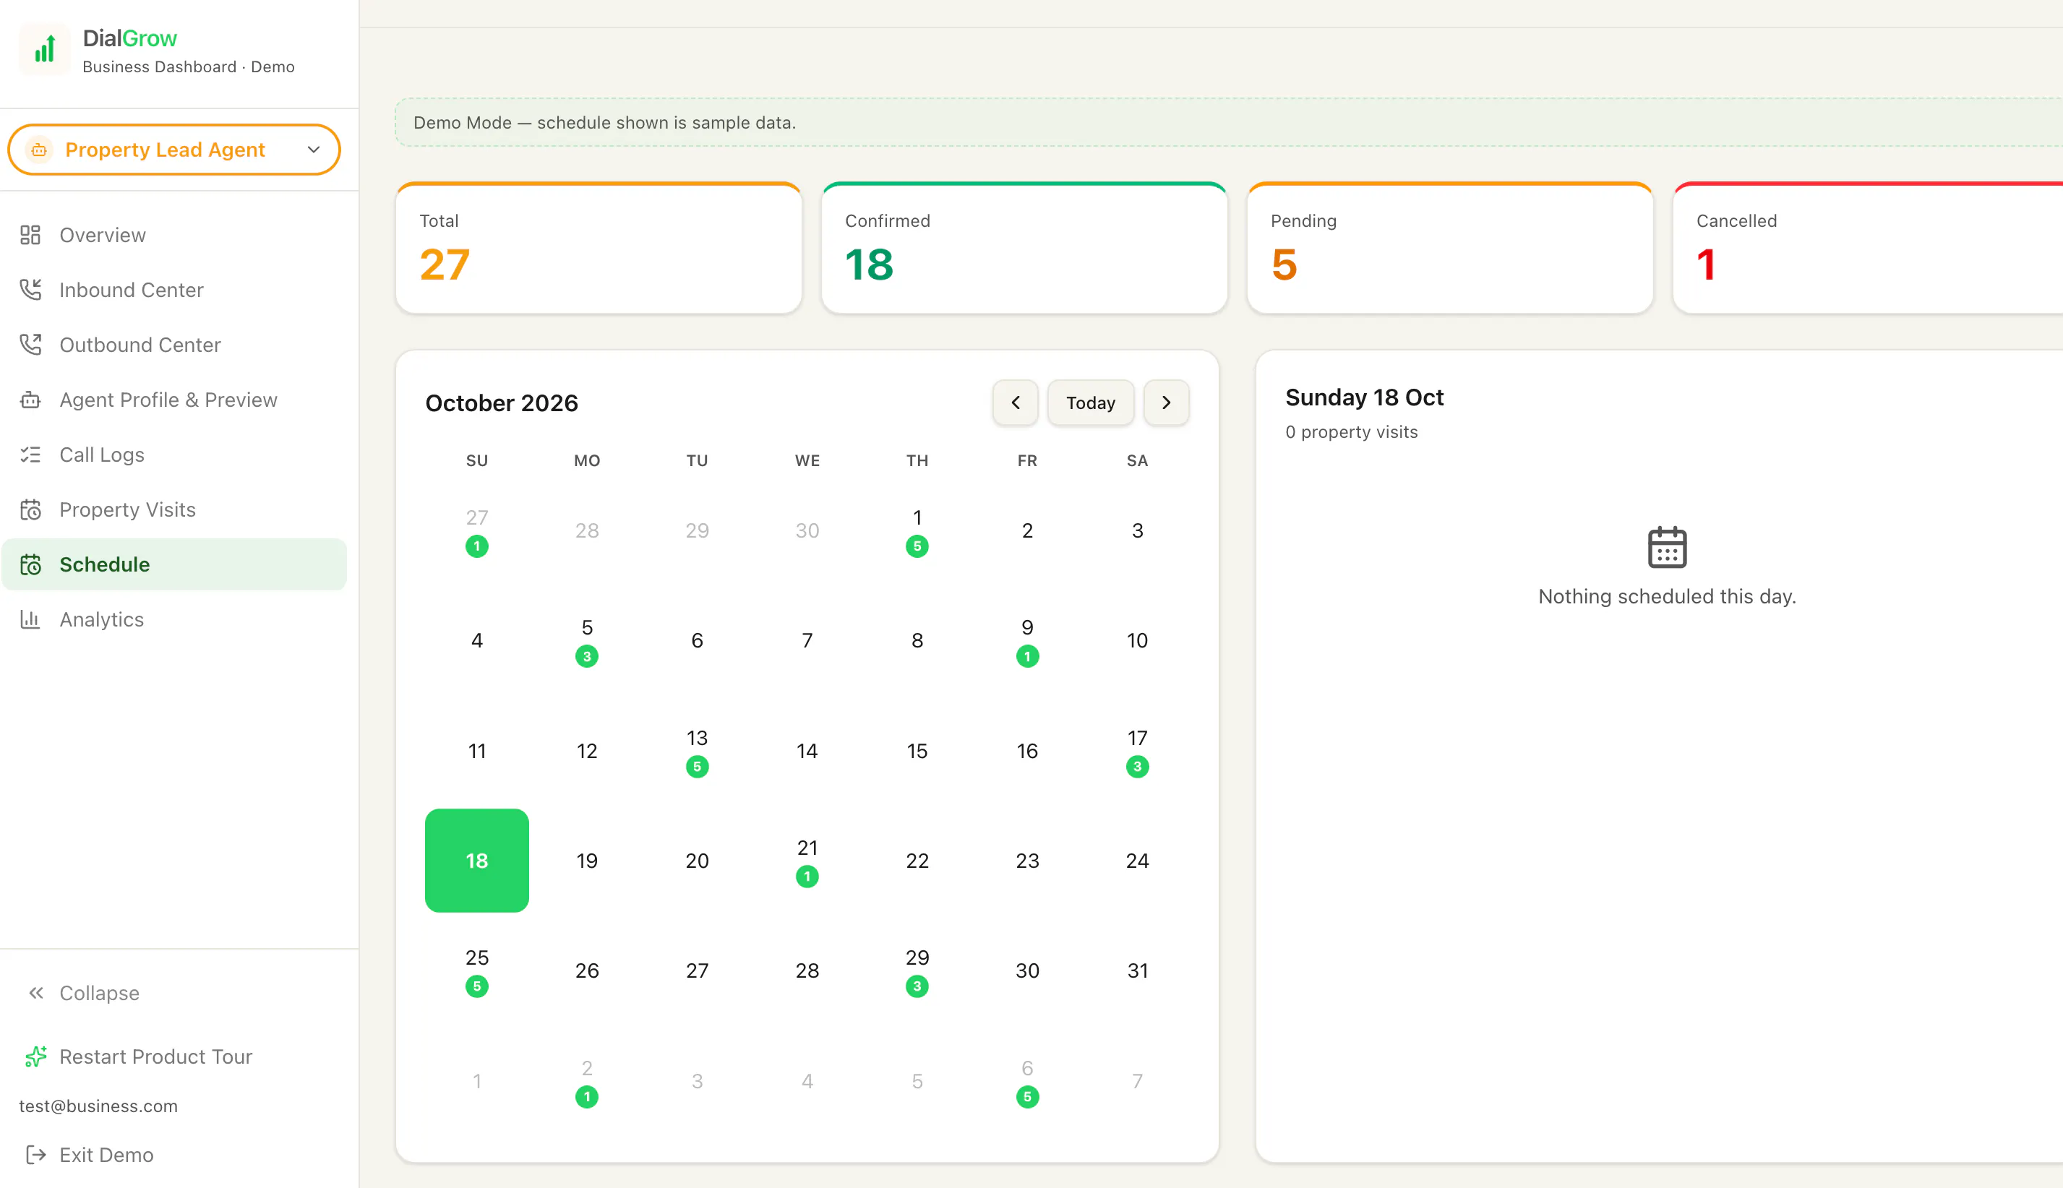Click the Confirmed 18 stat card
This screenshot has height=1188, width=2063.
click(x=1024, y=247)
